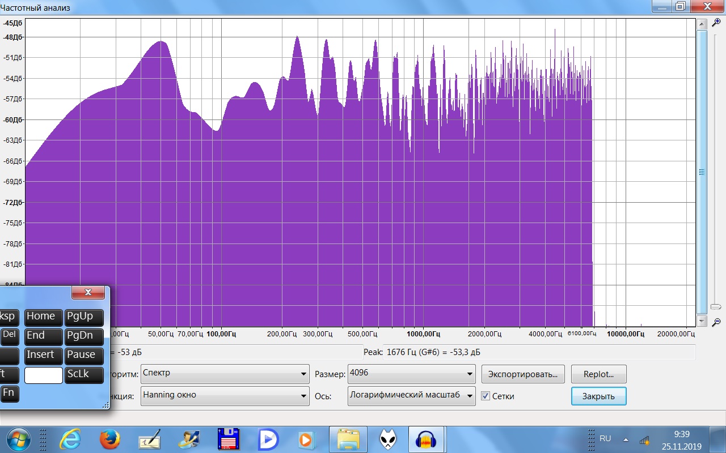Open Internet Explorer from the taskbar
The height and width of the screenshot is (453, 726).
(x=70, y=439)
